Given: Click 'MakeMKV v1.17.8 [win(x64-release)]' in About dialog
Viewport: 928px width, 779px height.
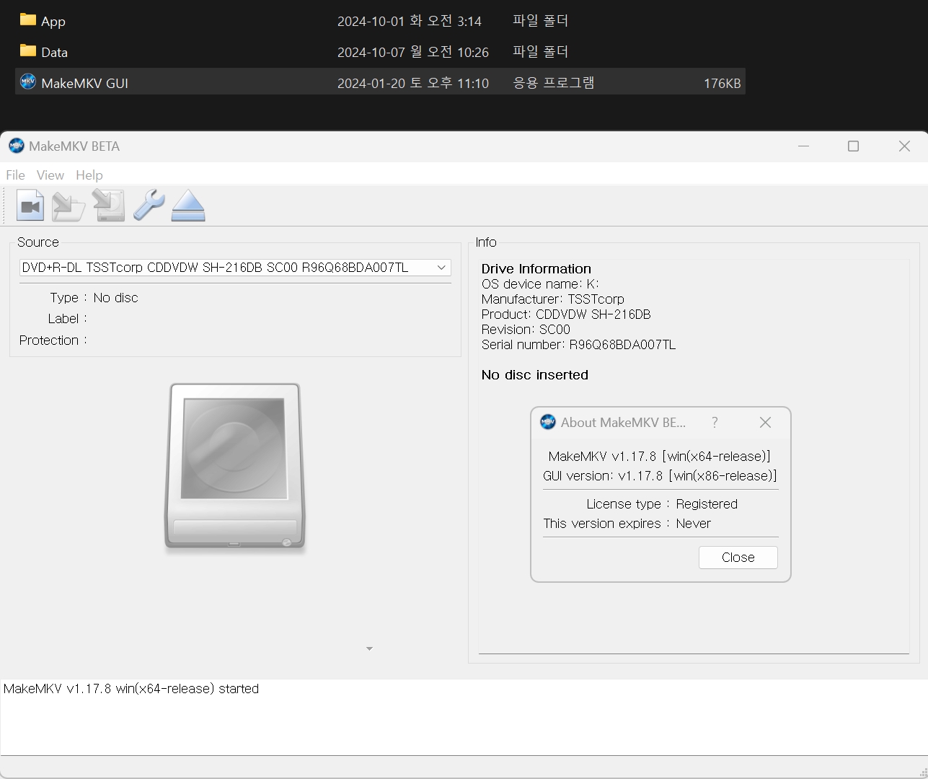Looking at the screenshot, I should tap(660, 457).
